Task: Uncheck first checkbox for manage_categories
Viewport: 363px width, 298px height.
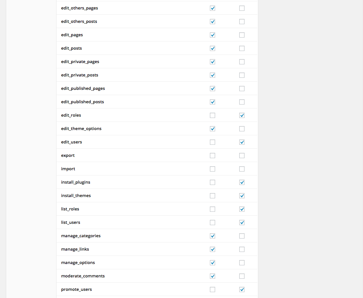Action: click(x=212, y=236)
